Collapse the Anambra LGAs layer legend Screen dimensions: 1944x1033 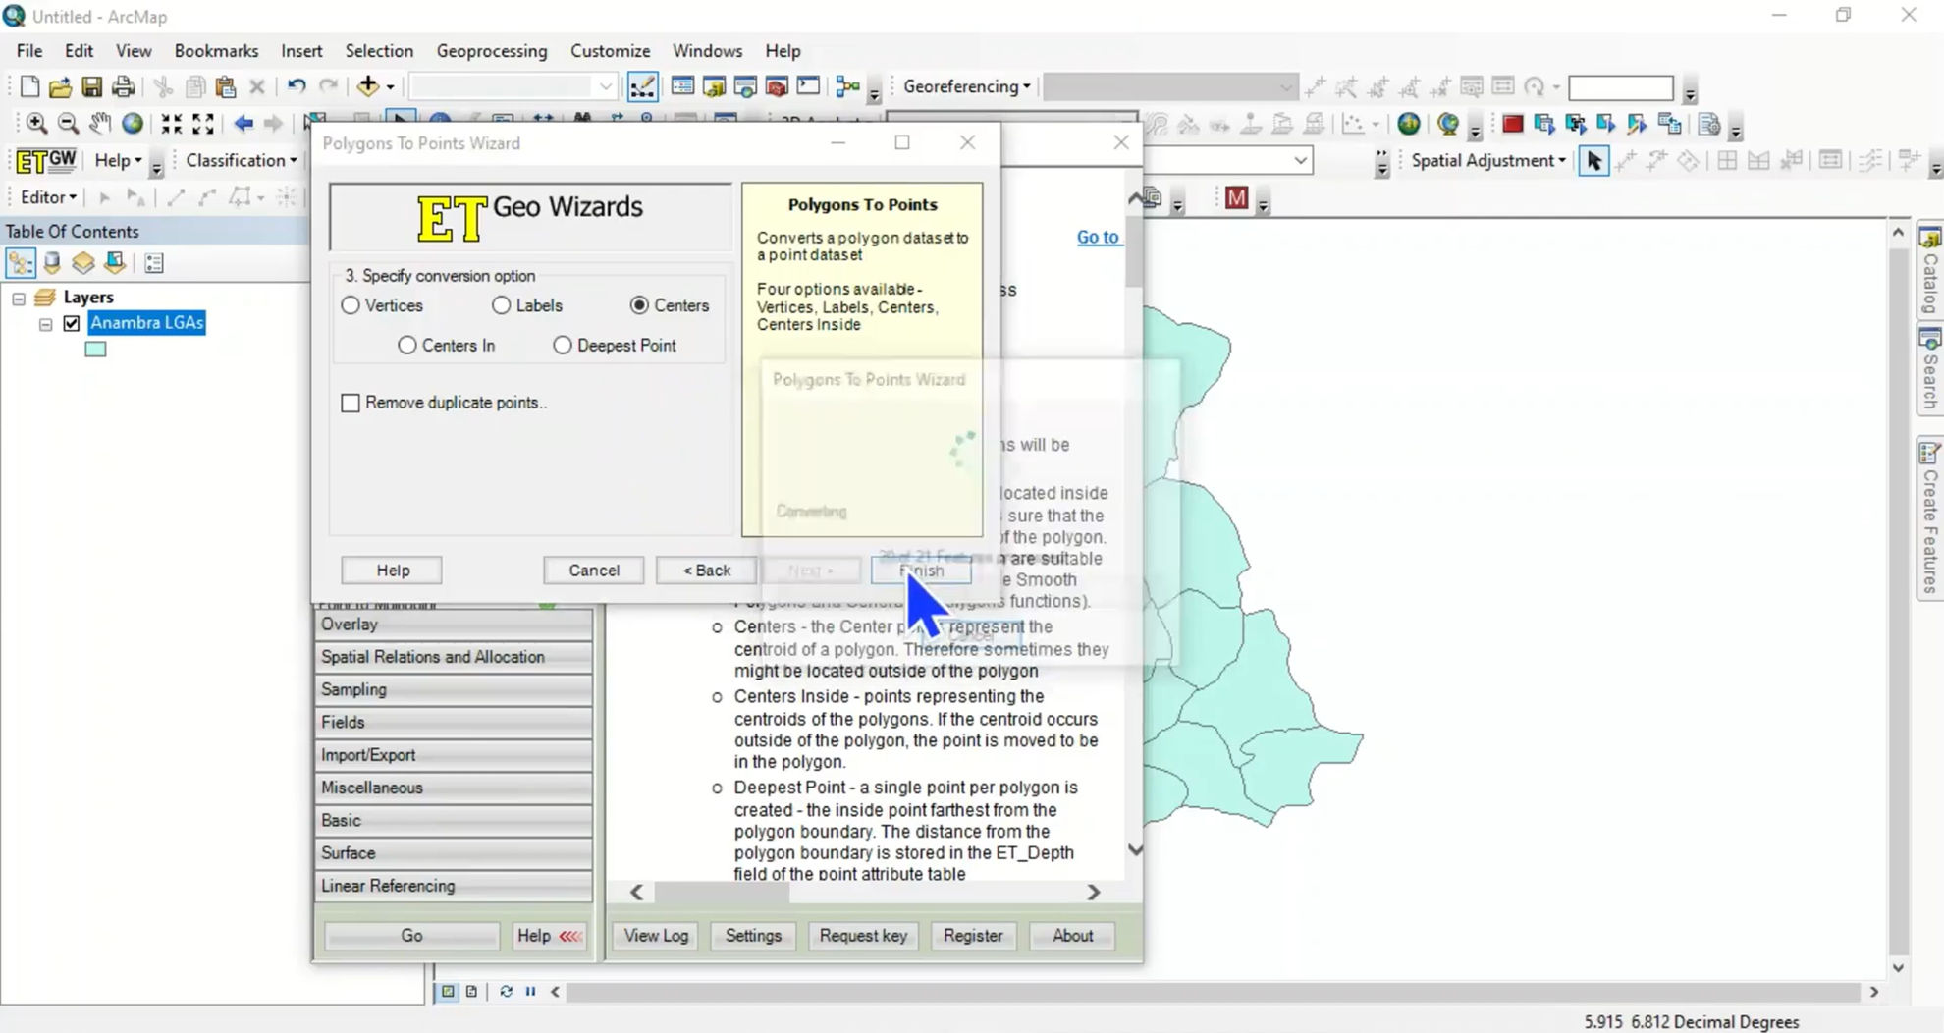click(46, 324)
